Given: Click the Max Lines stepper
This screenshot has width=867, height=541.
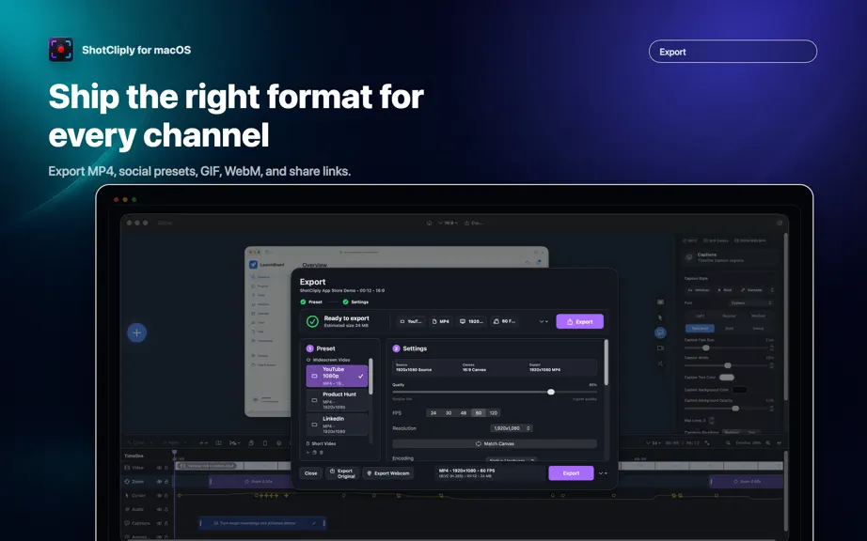Looking at the screenshot, I should (712, 421).
